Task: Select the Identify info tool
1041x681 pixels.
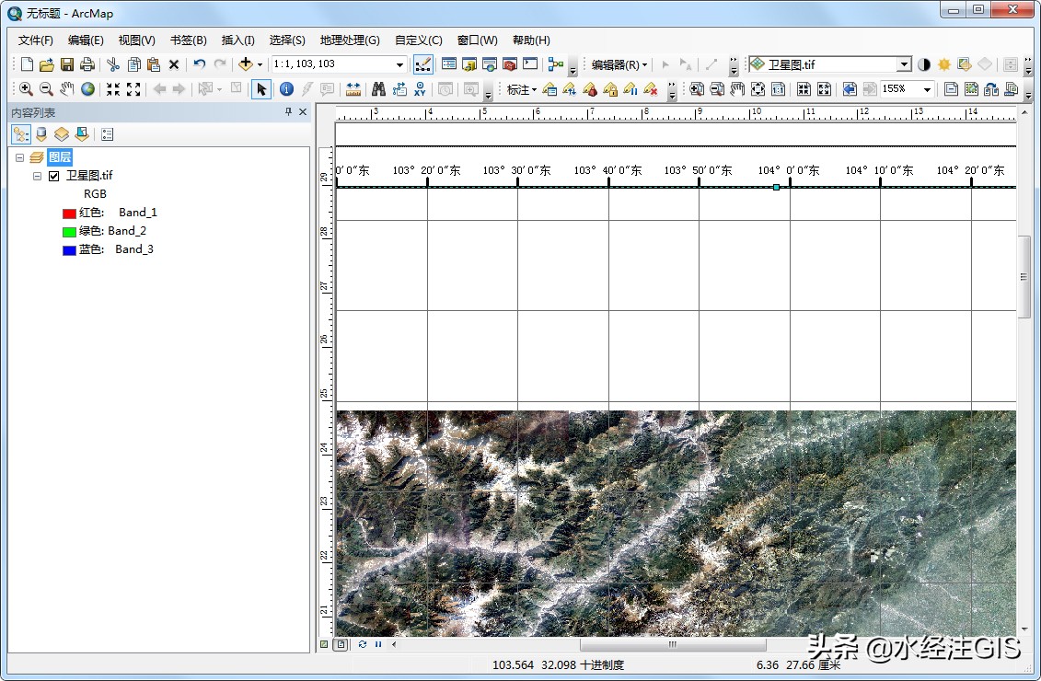Action: (x=286, y=89)
